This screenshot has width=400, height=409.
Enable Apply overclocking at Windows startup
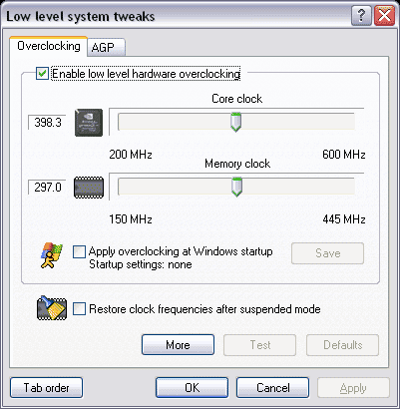pyautogui.click(x=79, y=251)
